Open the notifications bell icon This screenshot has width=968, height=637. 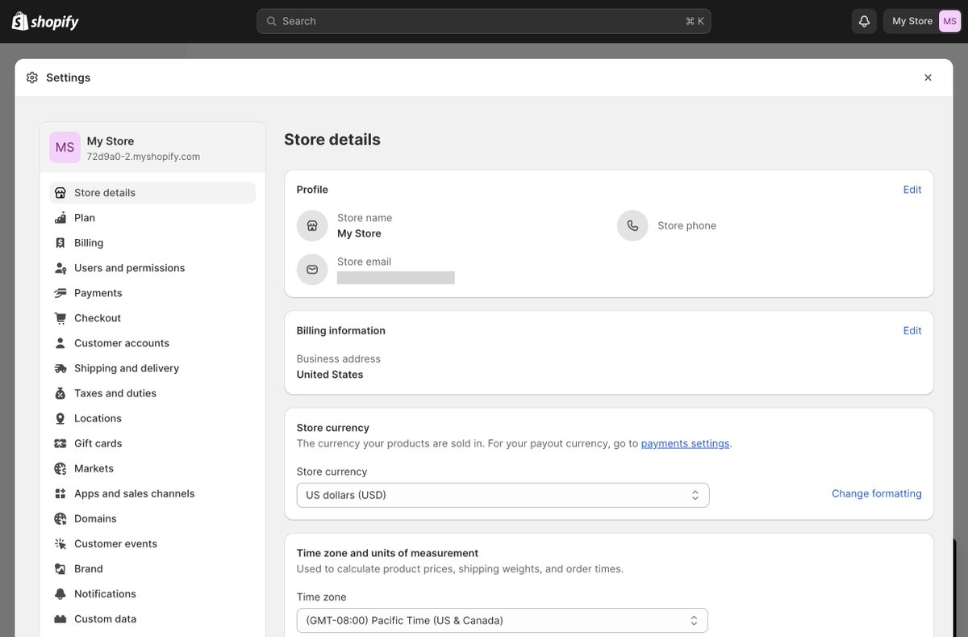tap(864, 21)
